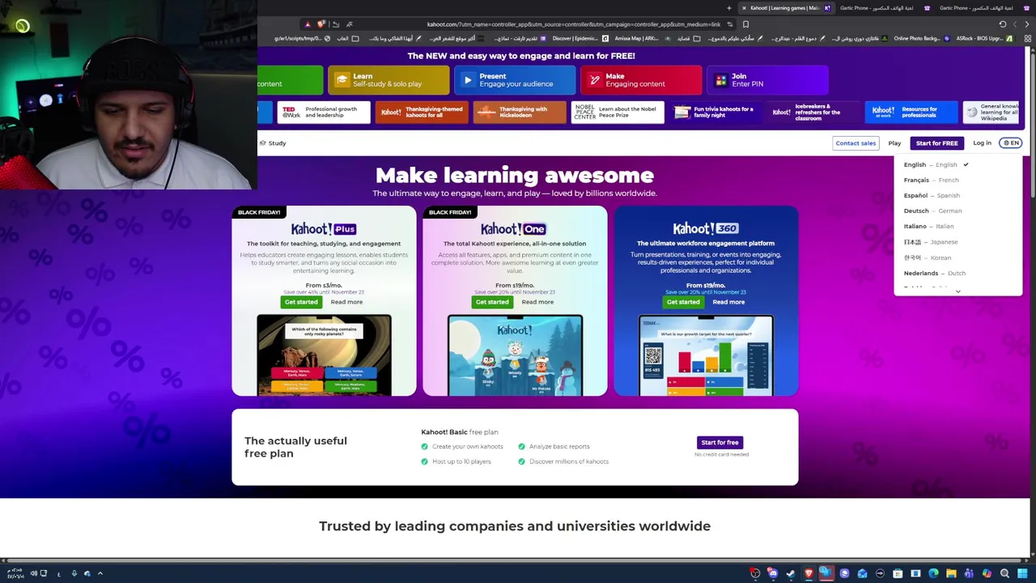Open Fun trivia kahoots family night card
1036x583 pixels.
click(715, 113)
